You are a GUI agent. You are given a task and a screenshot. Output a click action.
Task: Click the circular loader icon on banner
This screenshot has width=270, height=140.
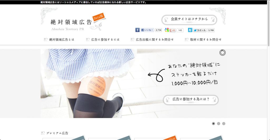click(223, 53)
